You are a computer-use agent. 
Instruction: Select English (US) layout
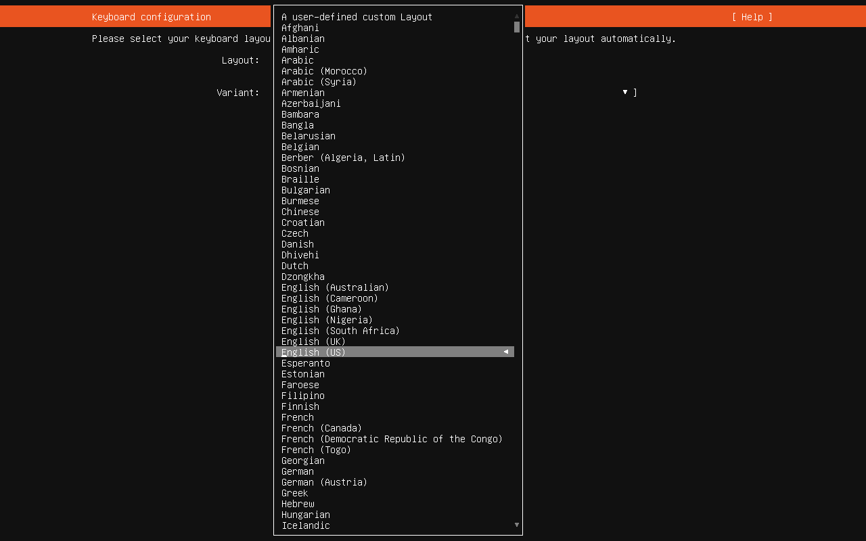313,352
